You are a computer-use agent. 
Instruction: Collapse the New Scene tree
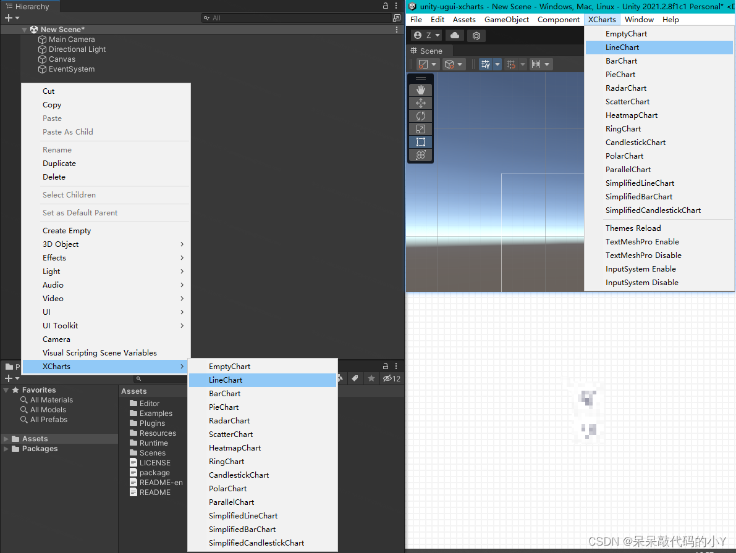[24, 30]
